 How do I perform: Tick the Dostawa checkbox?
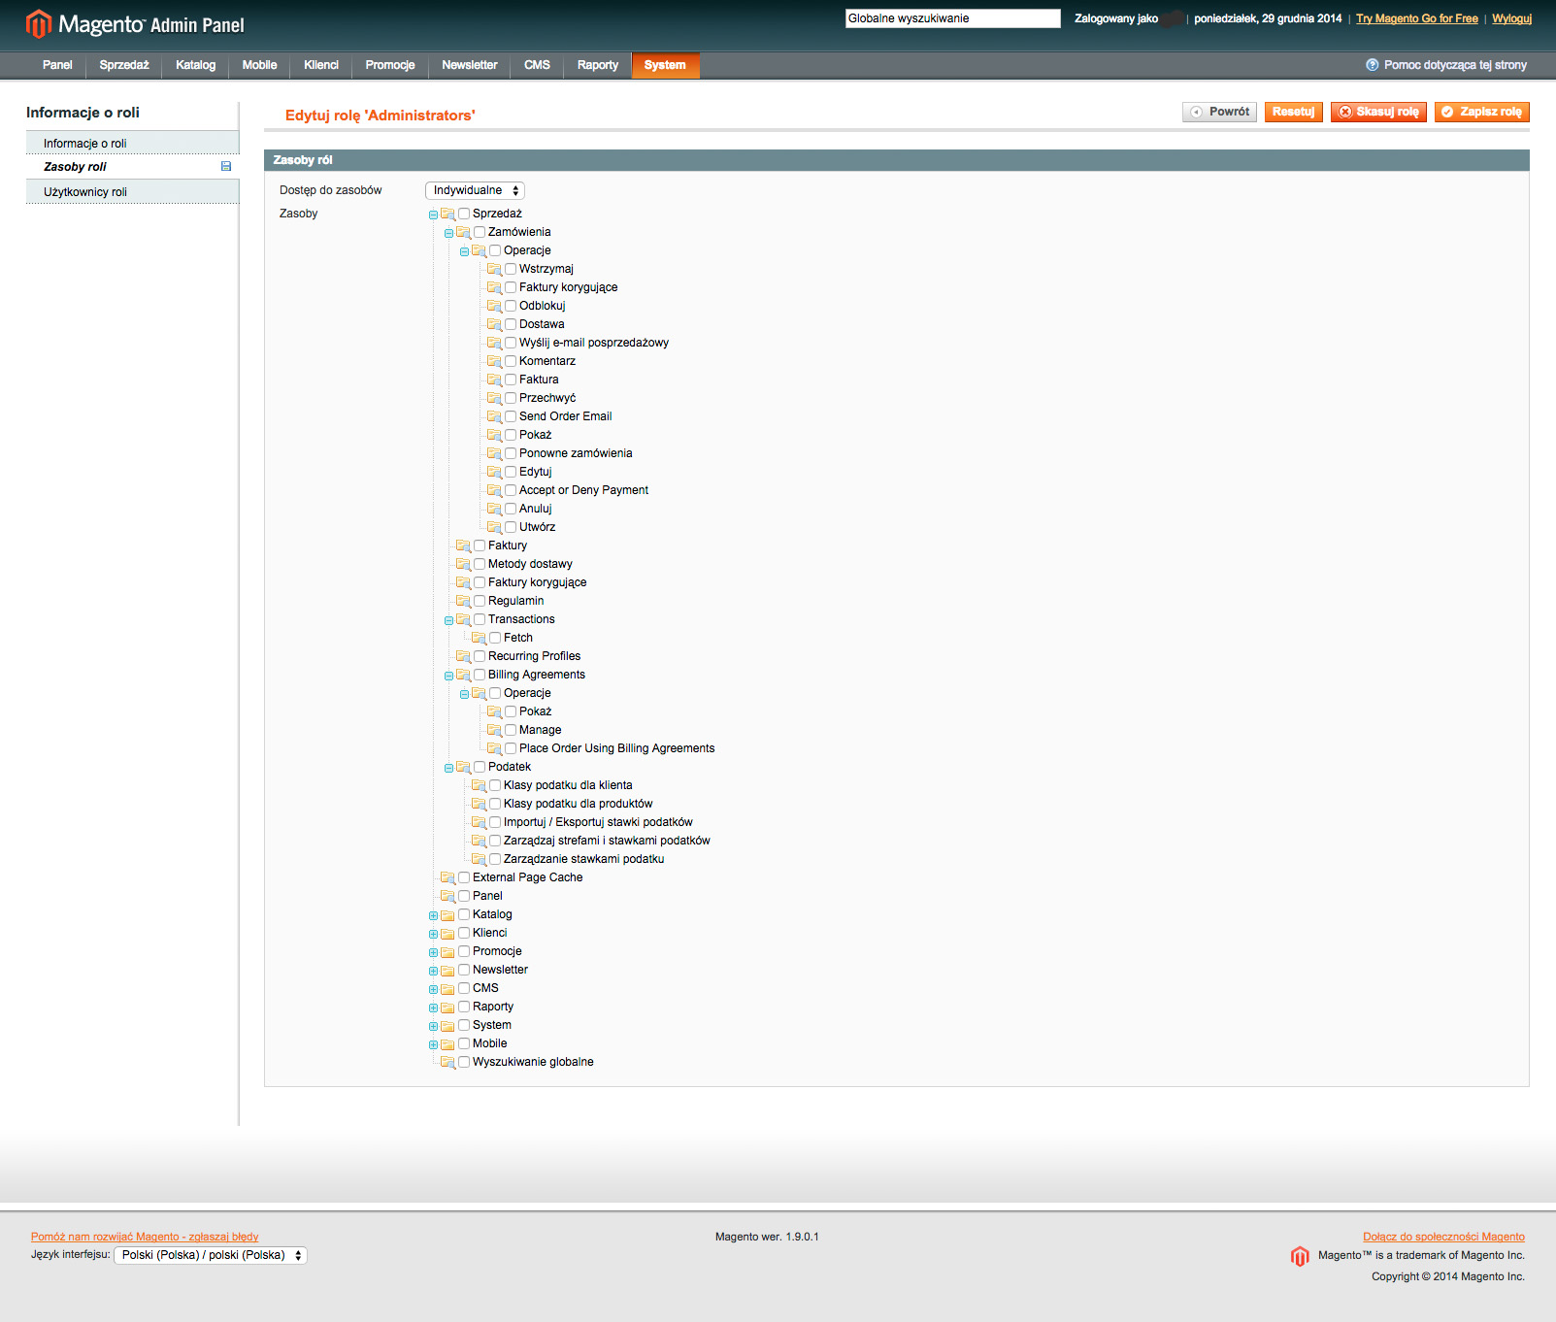click(x=511, y=324)
